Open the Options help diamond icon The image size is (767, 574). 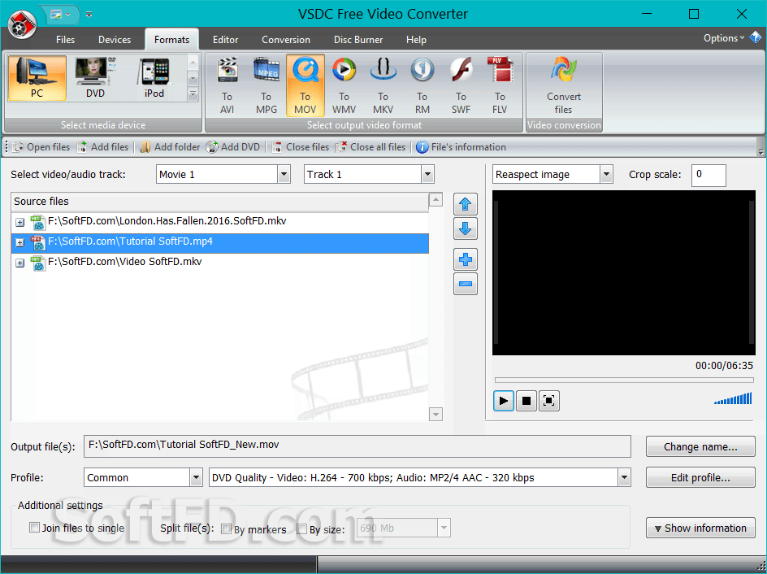pos(756,37)
